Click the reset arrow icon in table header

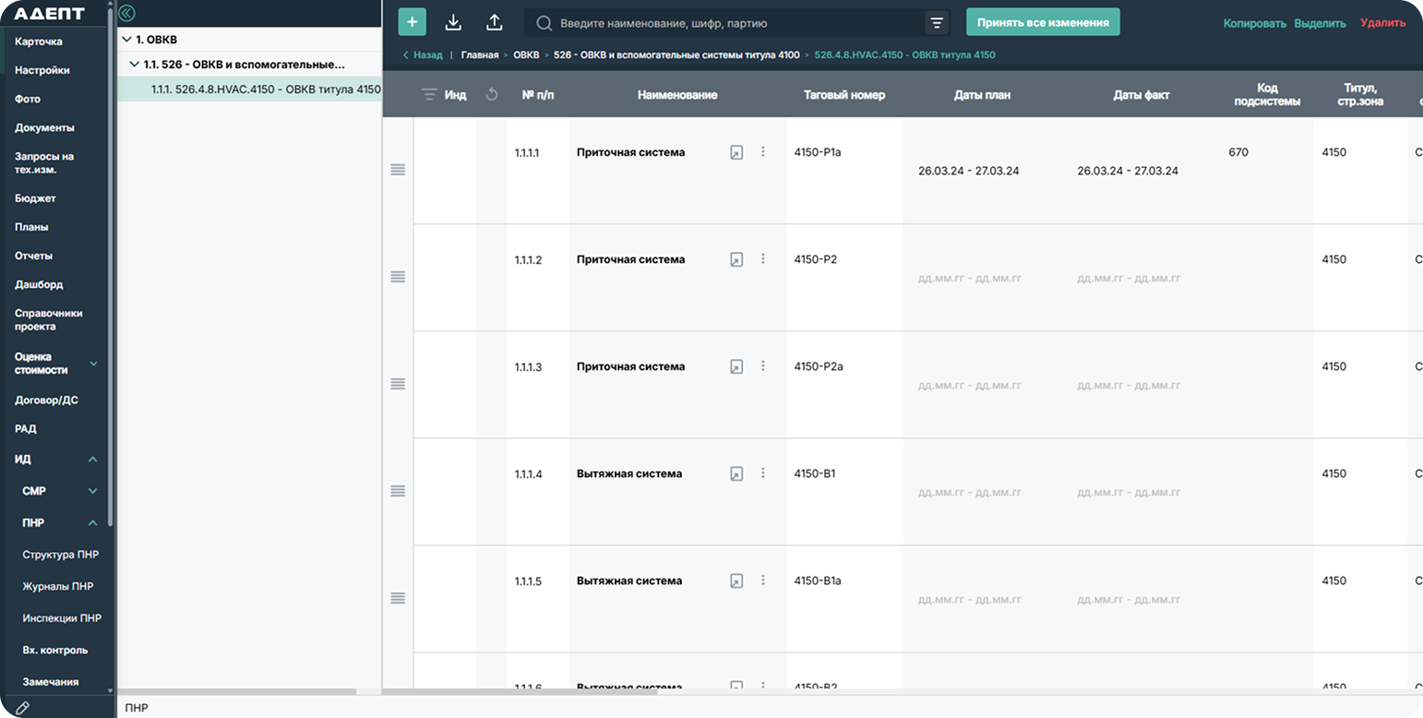[x=492, y=94]
